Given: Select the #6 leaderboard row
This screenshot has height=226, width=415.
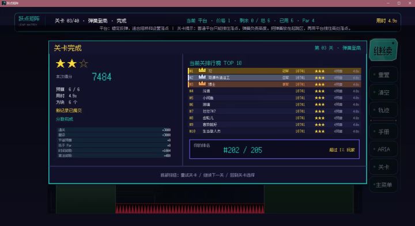Looking at the screenshot, I should [x=274, y=105].
